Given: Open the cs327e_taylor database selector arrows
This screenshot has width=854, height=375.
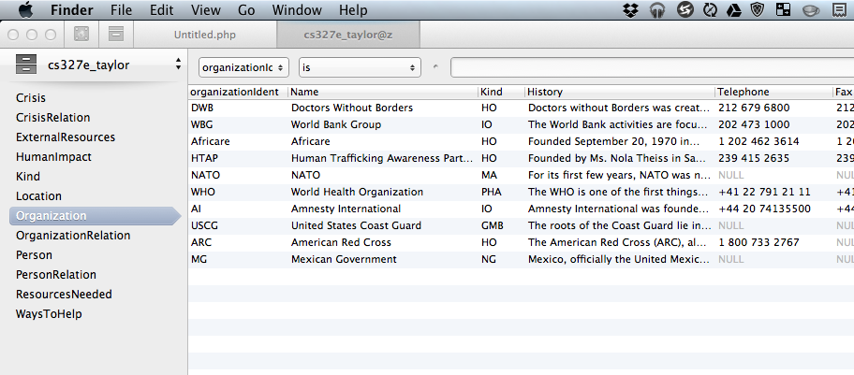Looking at the screenshot, I should click(178, 65).
